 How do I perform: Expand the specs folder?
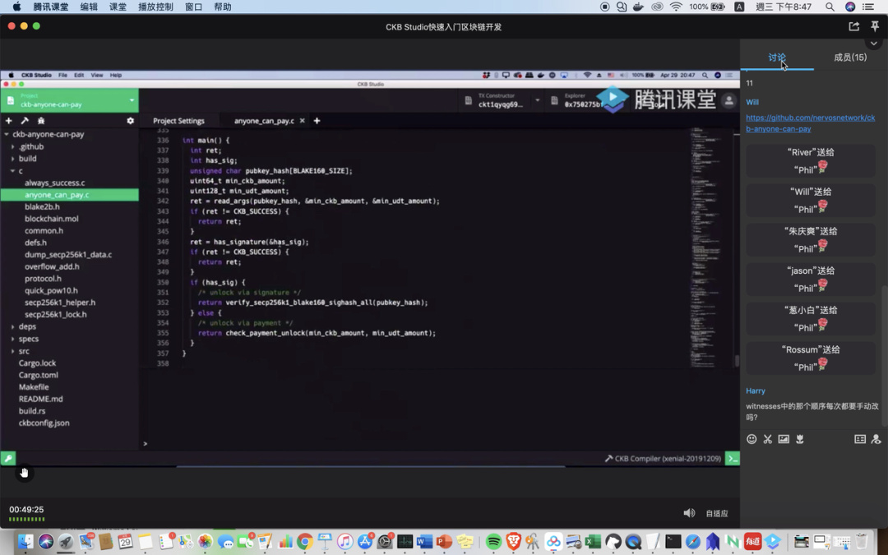(x=12, y=339)
